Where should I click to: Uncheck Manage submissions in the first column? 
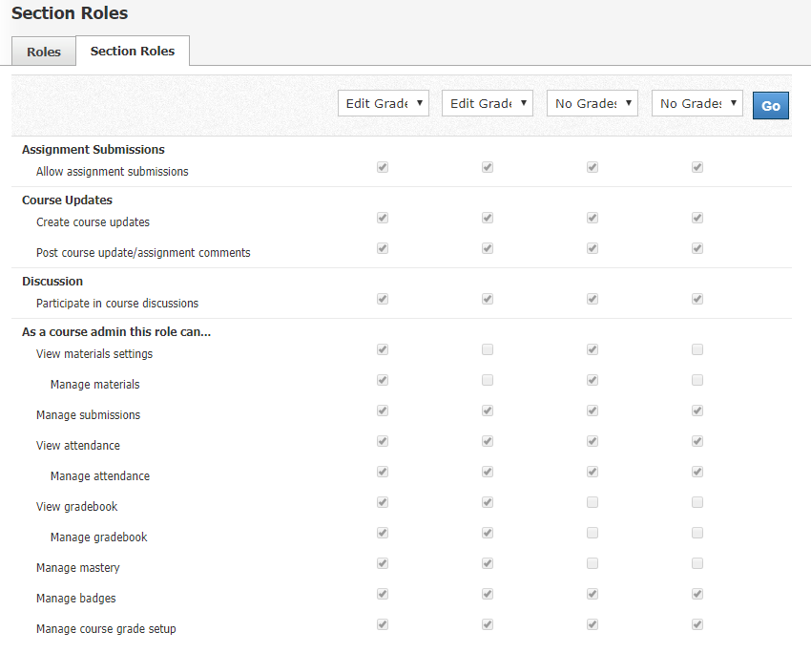pos(383,411)
